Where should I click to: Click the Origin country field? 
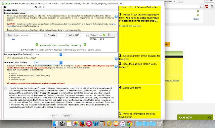[x=100, y=35]
